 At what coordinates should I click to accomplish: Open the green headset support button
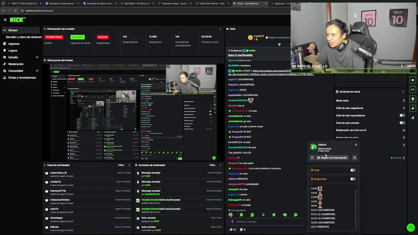click(x=411, y=227)
